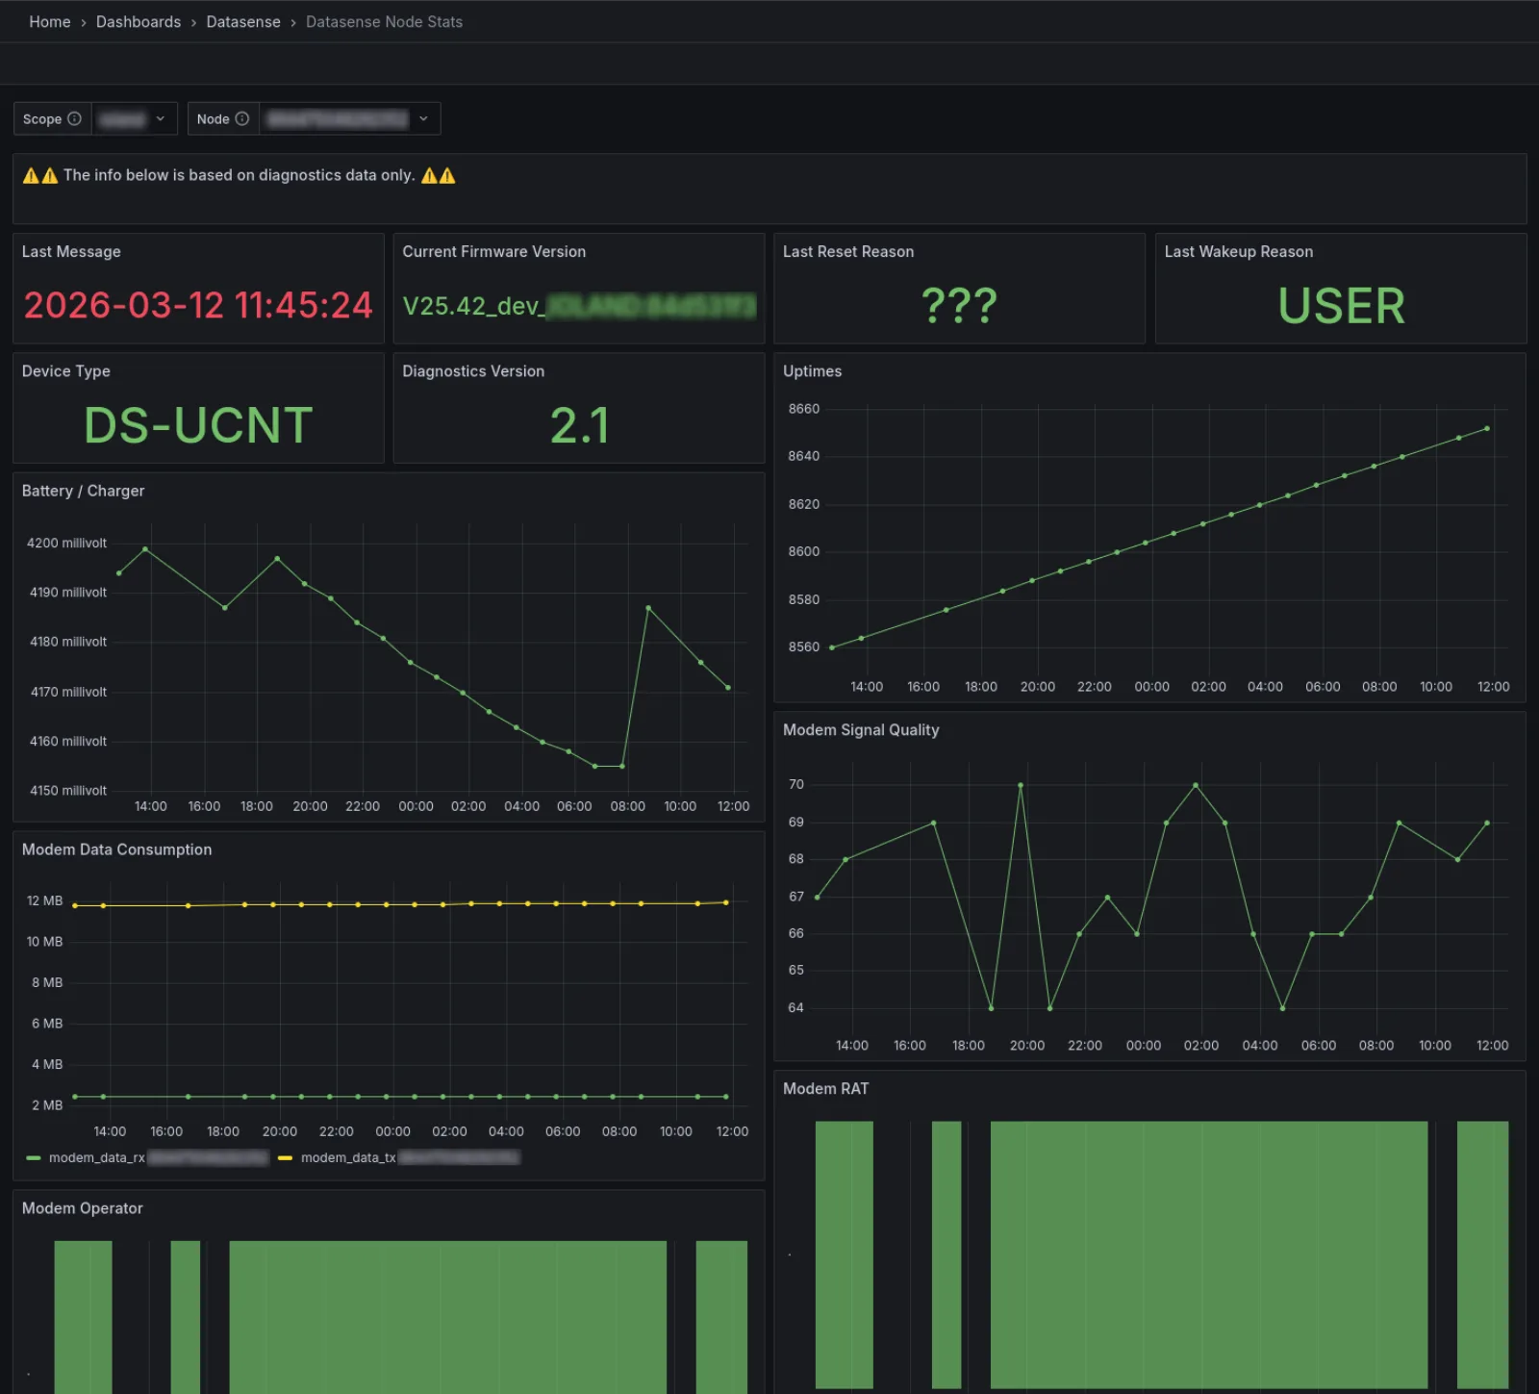
Task: Click the last message timestamp 2026-03-12 11:45:24
Action: click(198, 305)
